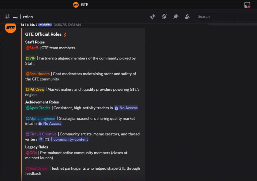Image resolution: width=257 pixels, height=181 pixels.
Task: Open pinned messages with the pin icon
Action: point(176,17)
